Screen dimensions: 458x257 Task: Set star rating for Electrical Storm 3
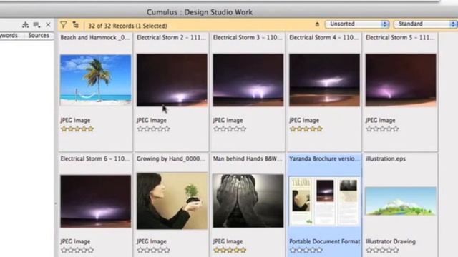(x=230, y=128)
